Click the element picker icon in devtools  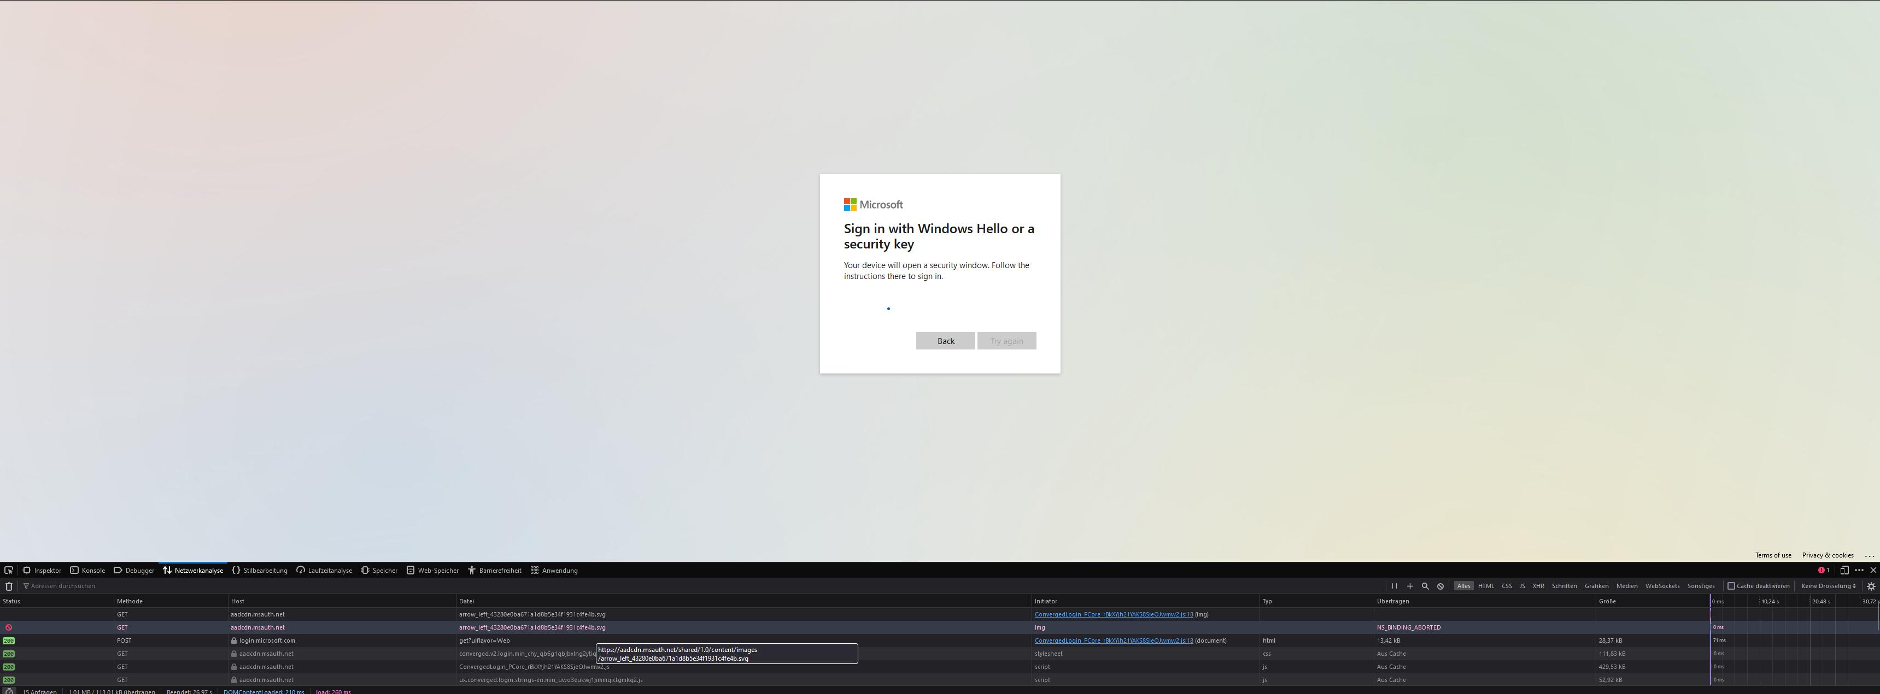coord(9,570)
